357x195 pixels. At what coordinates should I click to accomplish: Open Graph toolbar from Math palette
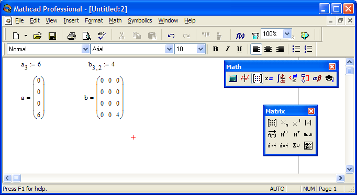click(245, 78)
